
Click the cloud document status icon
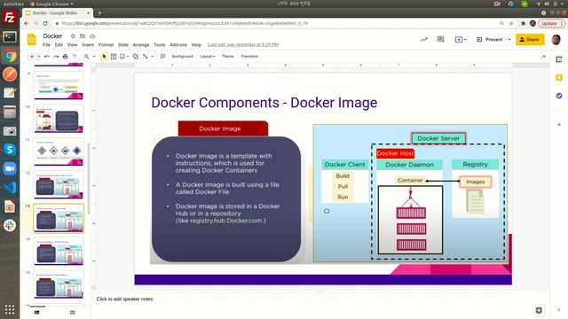[x=92, y=36]
